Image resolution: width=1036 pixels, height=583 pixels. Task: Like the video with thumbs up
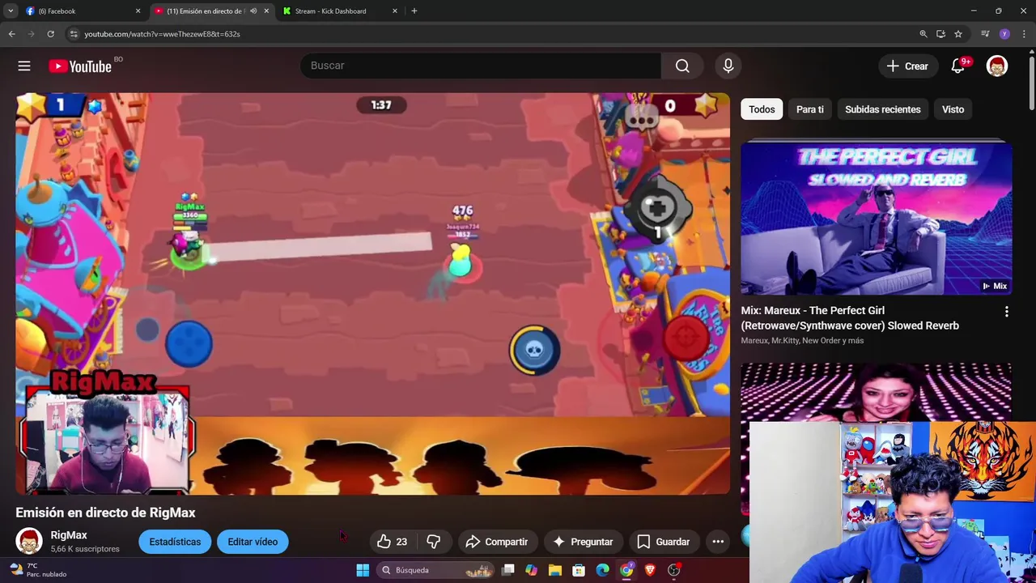pyautogui.click(x=392, y=542)
